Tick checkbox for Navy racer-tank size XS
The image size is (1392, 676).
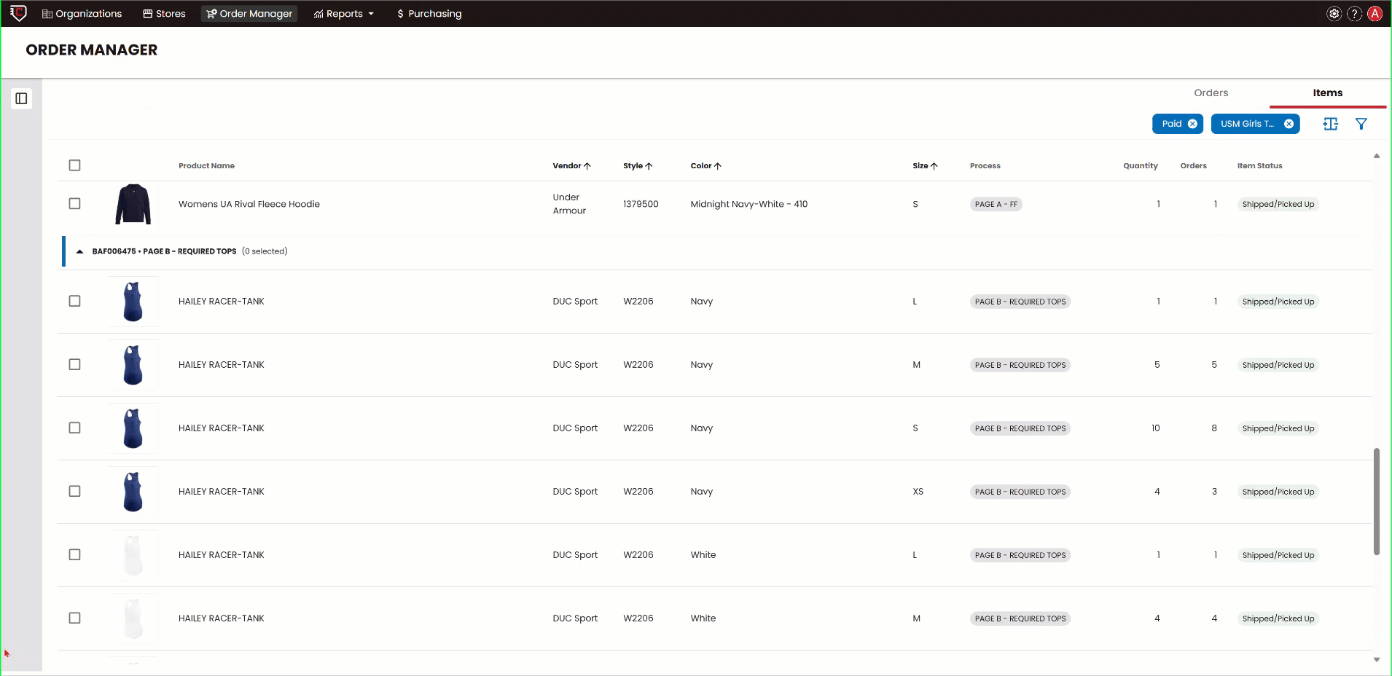[x=74, y=492]
